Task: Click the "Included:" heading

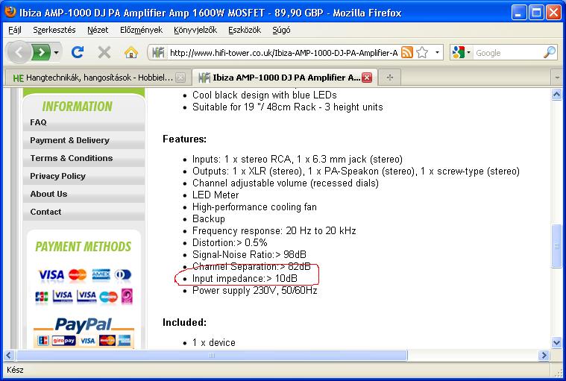Action: (184, 323)
